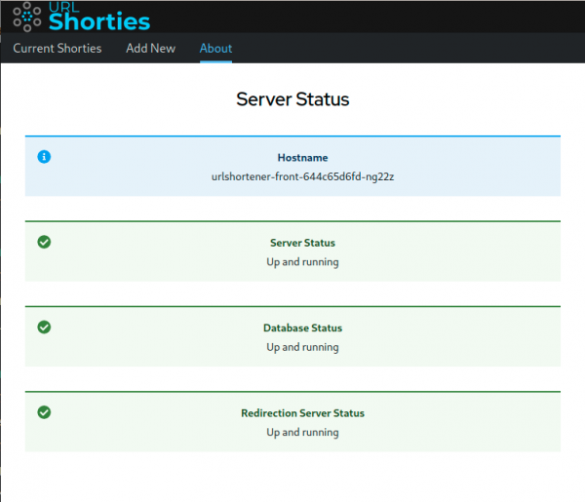Click the blue info icon beside Hostname
This screenshot has width=585, height=502.
click(x=44, y=156)
